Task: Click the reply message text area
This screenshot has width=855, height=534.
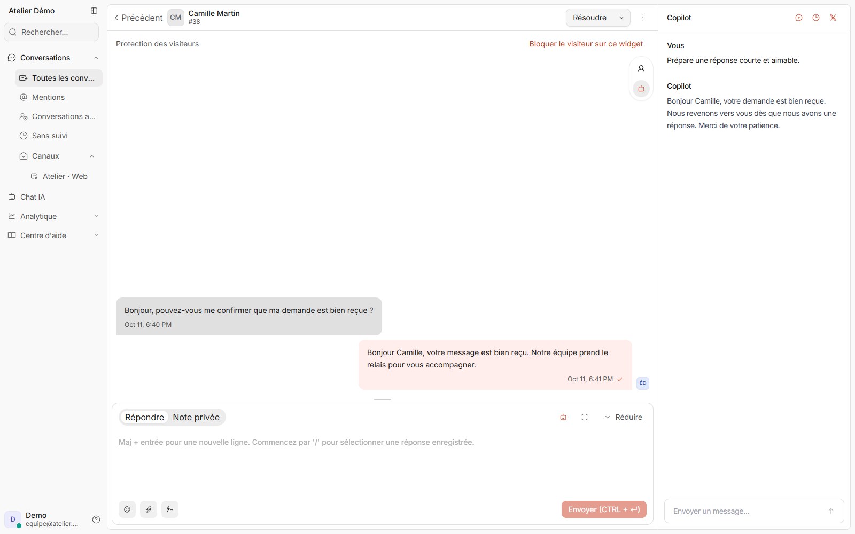Action: pyautogui.click(x=383, y=464)
